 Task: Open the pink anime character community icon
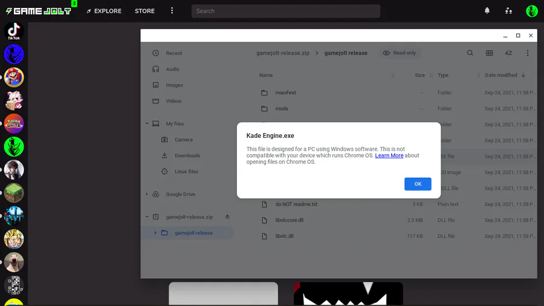pyautogui.click(x=14, y=100)
